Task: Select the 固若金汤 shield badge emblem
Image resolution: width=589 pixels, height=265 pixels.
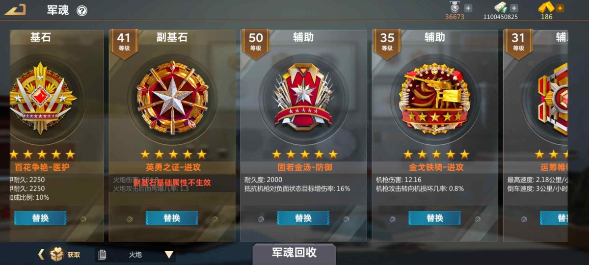Action: click(303, 97)
